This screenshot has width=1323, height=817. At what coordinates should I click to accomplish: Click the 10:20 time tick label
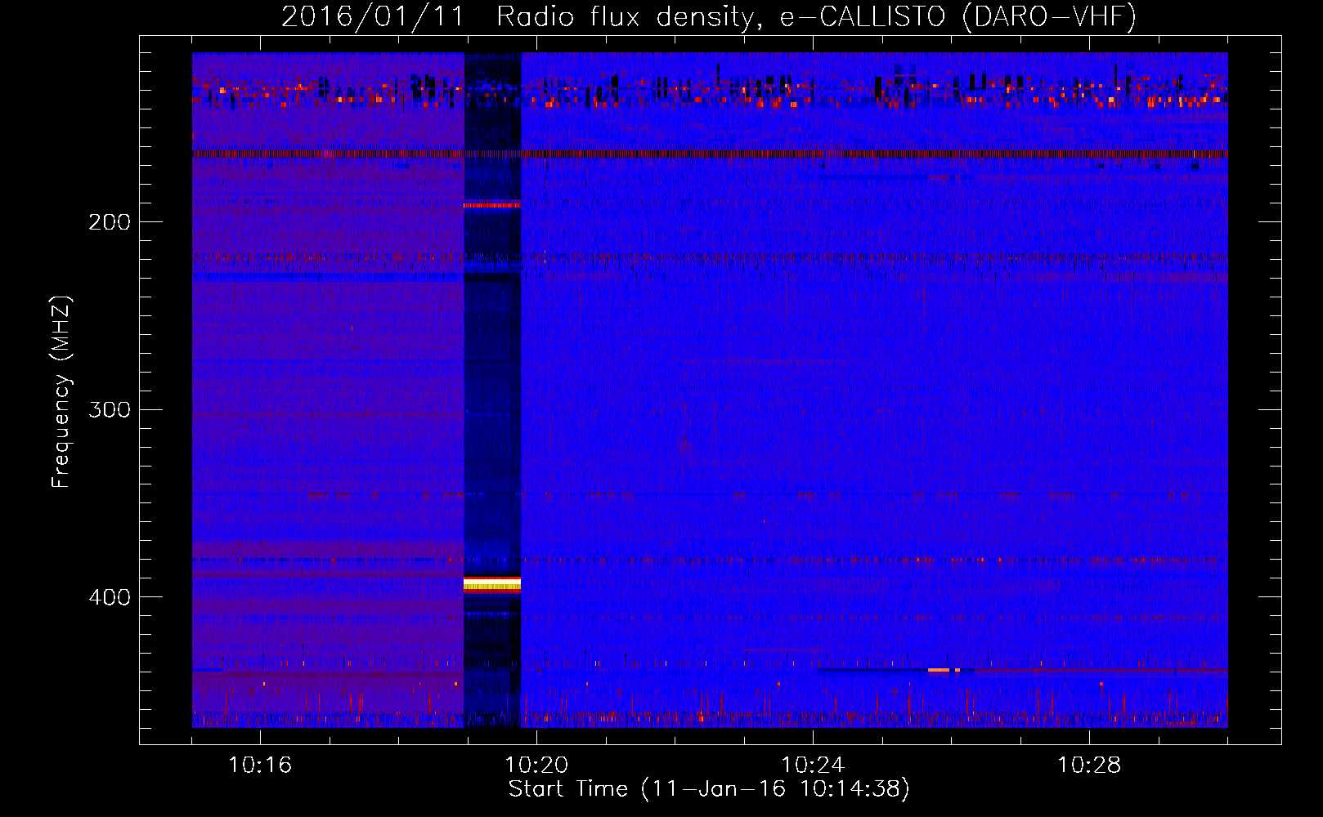536,766
